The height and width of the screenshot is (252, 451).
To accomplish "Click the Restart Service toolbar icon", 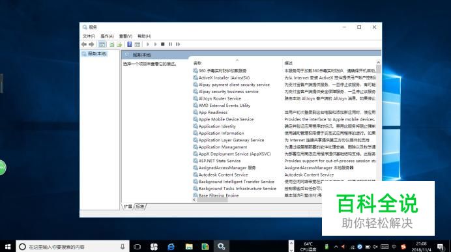I will 178,44.
